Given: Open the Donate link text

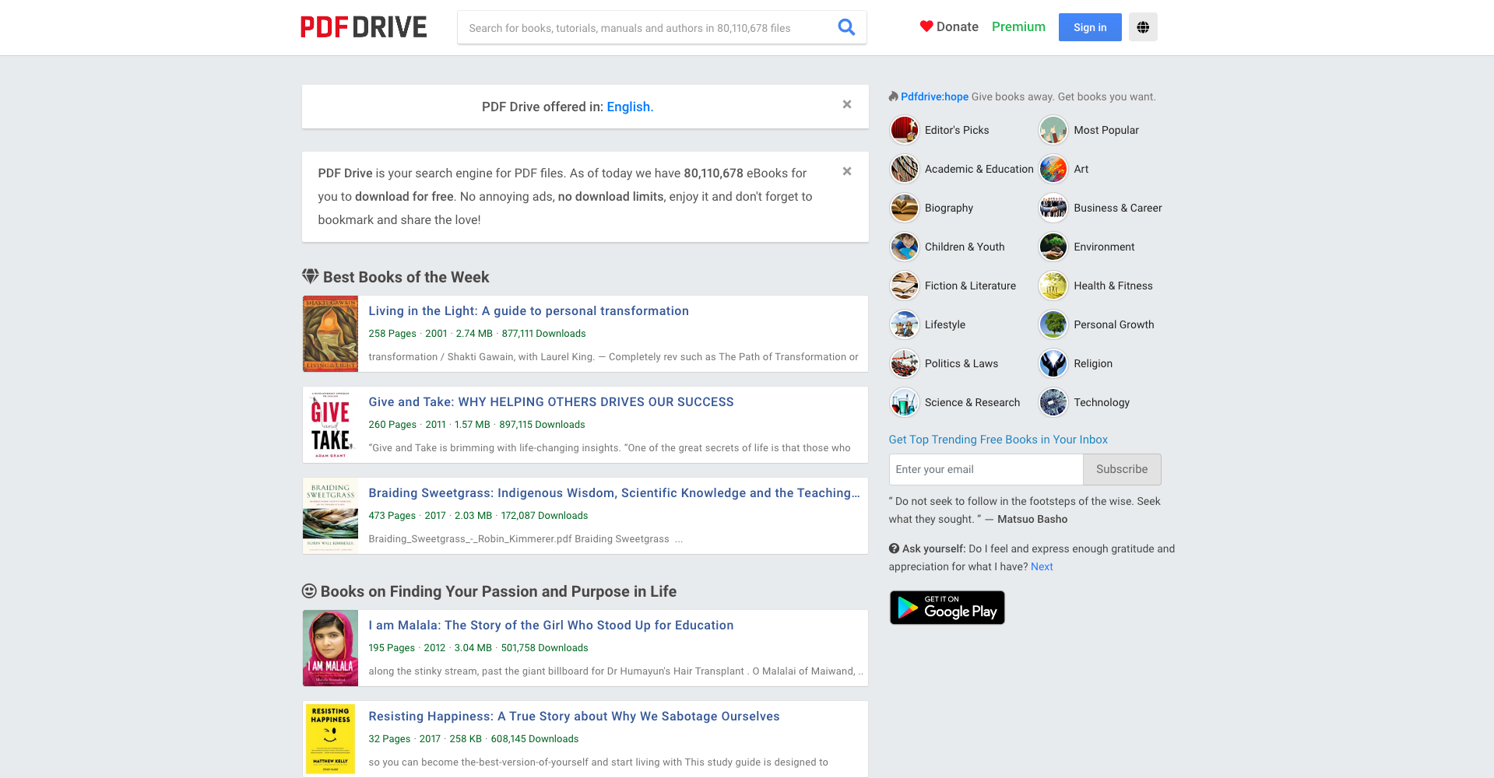Looking at the screenshot, I should pos(958,26).
